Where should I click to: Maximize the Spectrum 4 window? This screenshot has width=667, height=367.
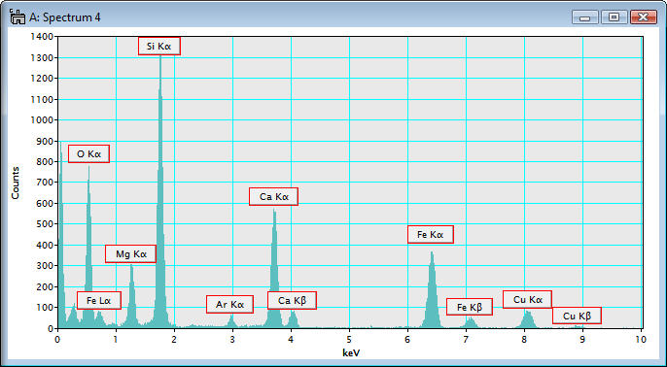614,17
